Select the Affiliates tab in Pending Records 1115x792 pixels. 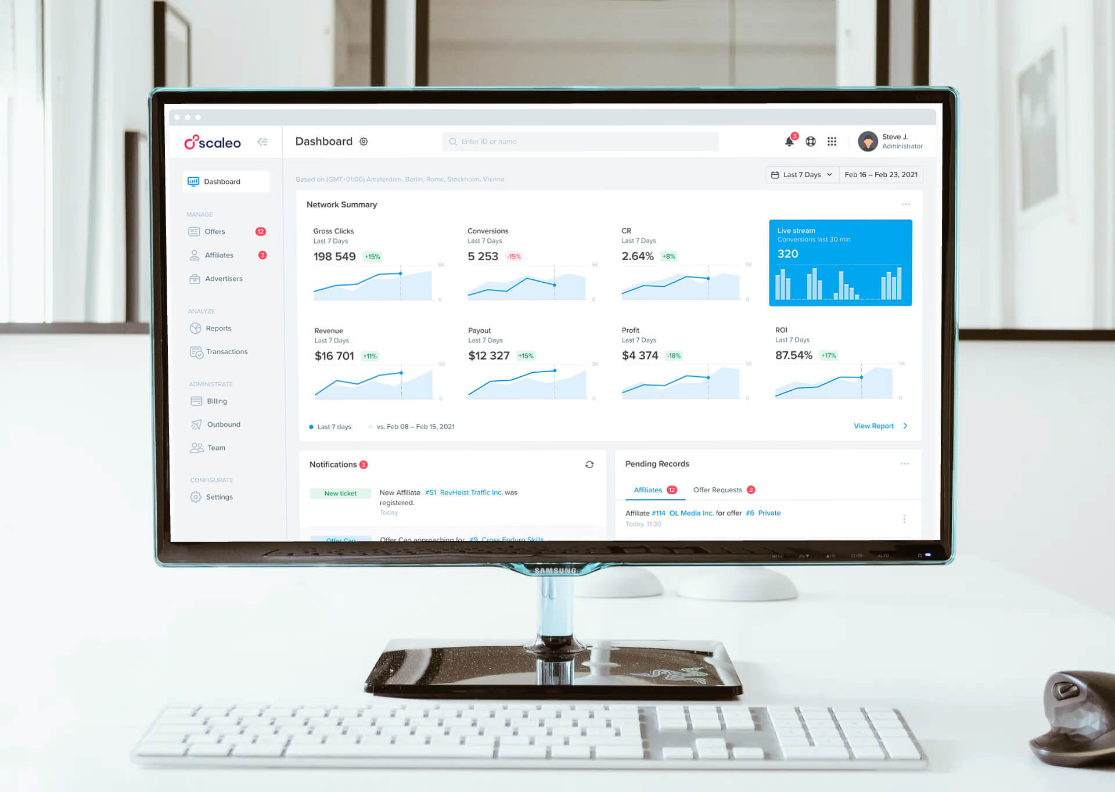coord(647,489)
